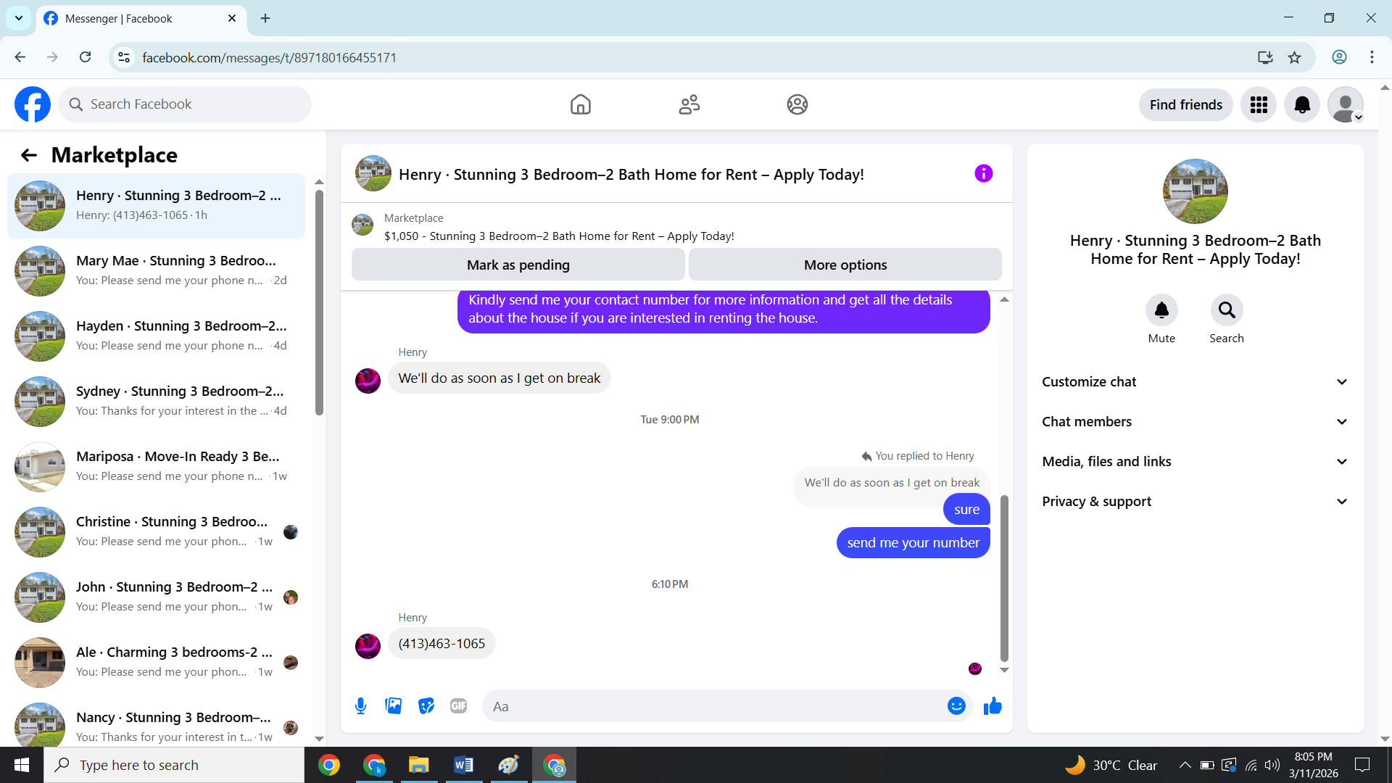Viewport: 1392px width, 783px height.
Task: Open Facebook notifications bell
Action: point(1302,104)
